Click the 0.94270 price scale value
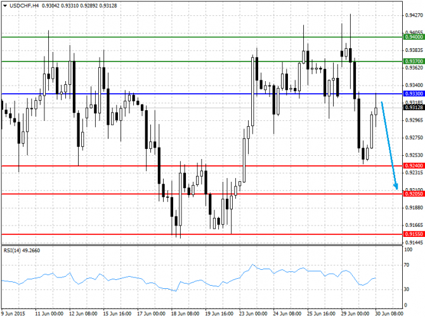 pos(414,15)
